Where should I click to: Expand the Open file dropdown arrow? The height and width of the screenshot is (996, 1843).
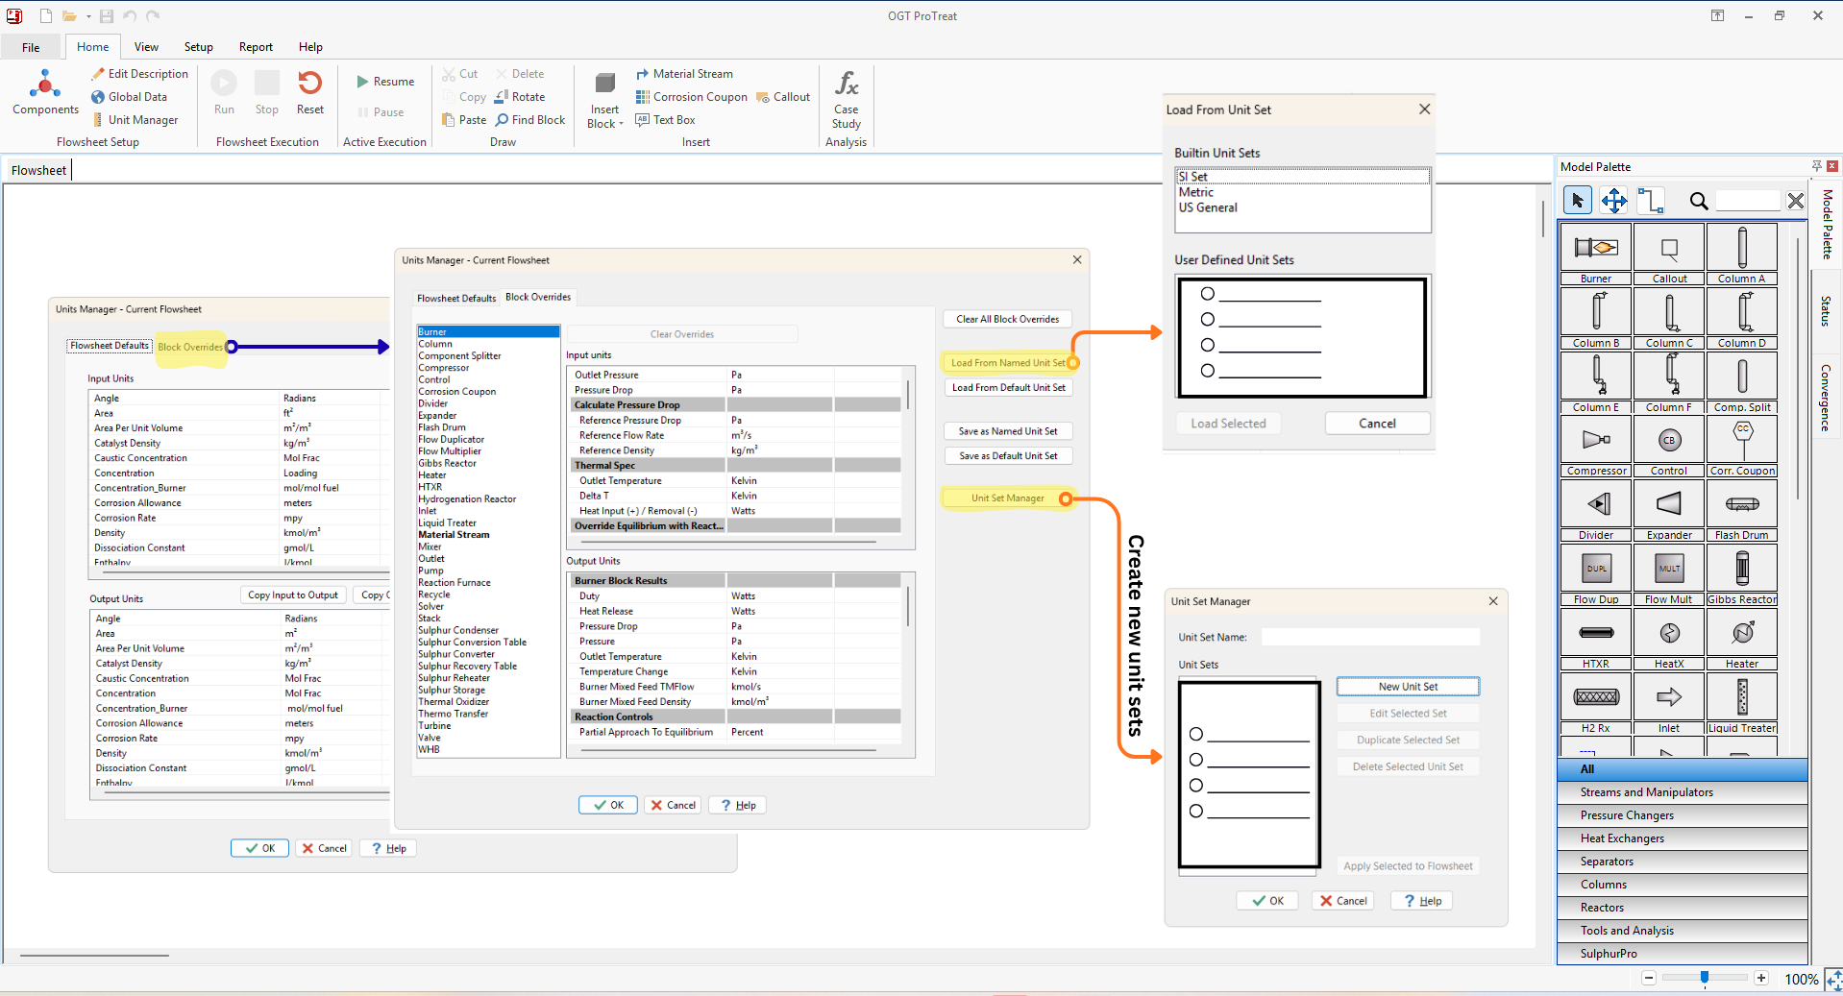(x=87, y=16)
